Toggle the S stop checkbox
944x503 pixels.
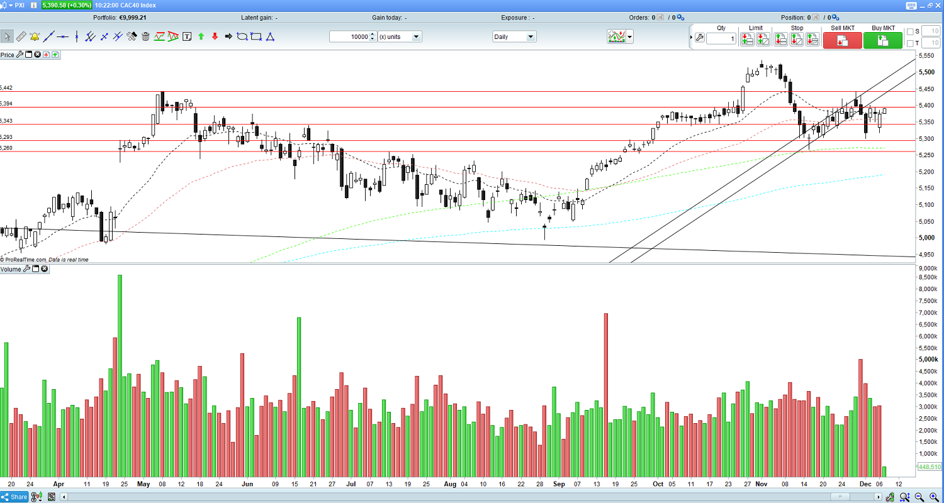click(x=909, y=31)
